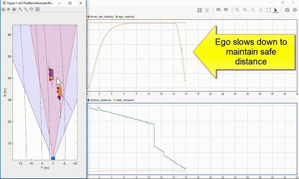
Task: Click the fit to view icon
Action: click(x=268, y=10)
